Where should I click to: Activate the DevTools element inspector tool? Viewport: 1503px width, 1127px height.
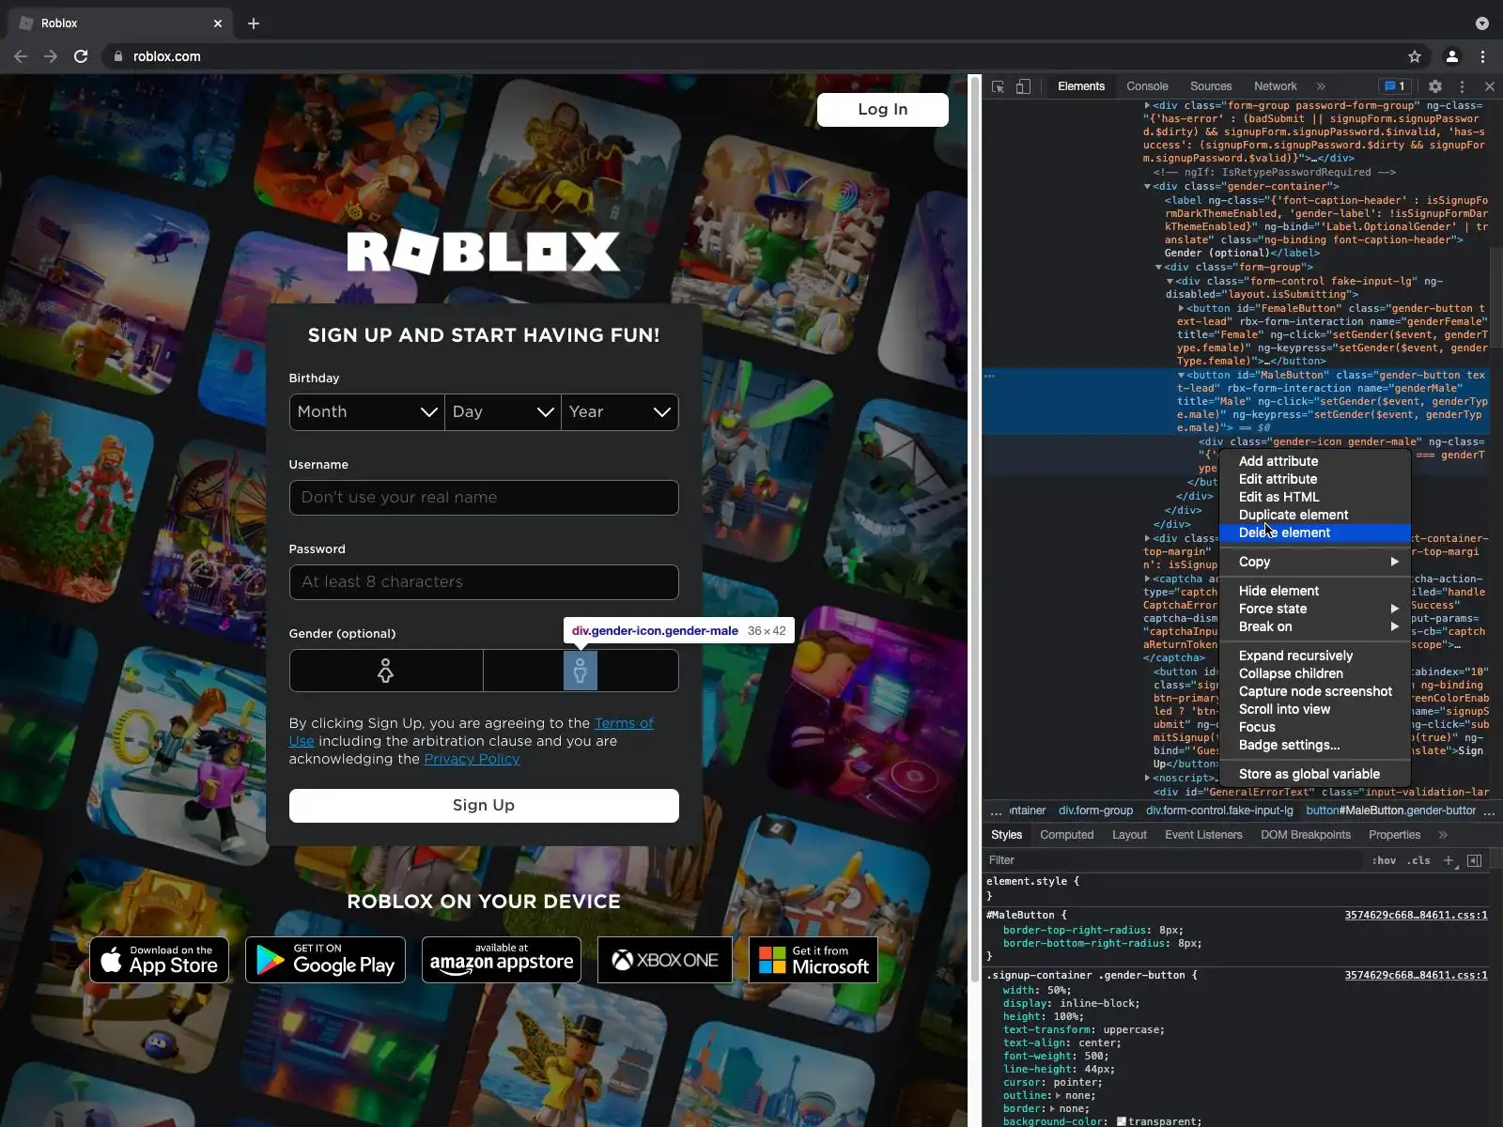[x=999, y=86]
